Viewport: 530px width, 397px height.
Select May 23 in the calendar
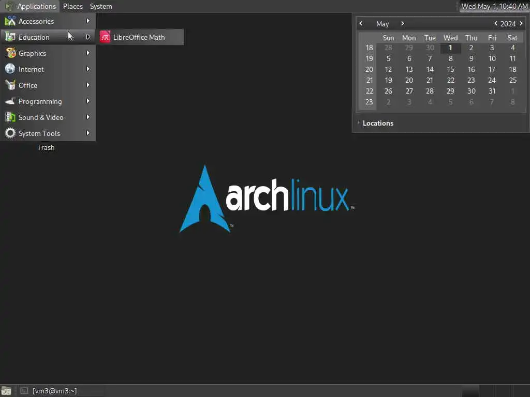click(x=471, y=80)
